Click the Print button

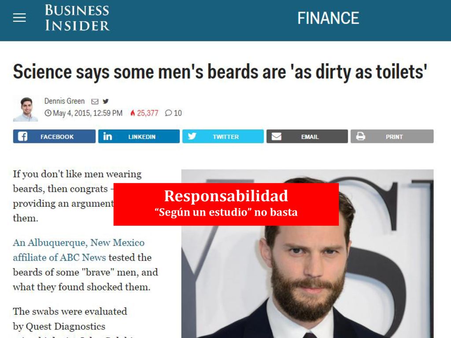coord(392,136)
